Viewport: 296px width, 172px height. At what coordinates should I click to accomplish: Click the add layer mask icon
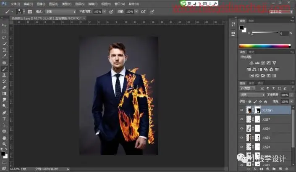tap(262, 169)
